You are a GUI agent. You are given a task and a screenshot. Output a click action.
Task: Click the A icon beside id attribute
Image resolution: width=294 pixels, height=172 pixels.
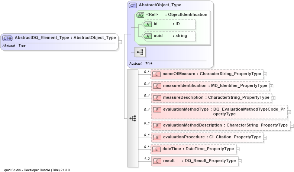point(148,24)
